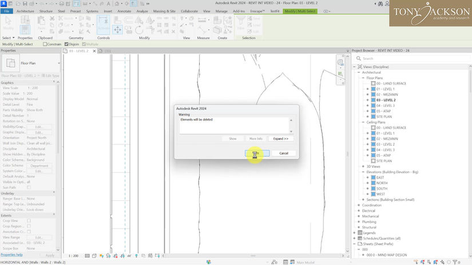Click the More Info button in the dialog
Image resolution: width=472 pixels, height=265 pixels.
pos(256,139)
